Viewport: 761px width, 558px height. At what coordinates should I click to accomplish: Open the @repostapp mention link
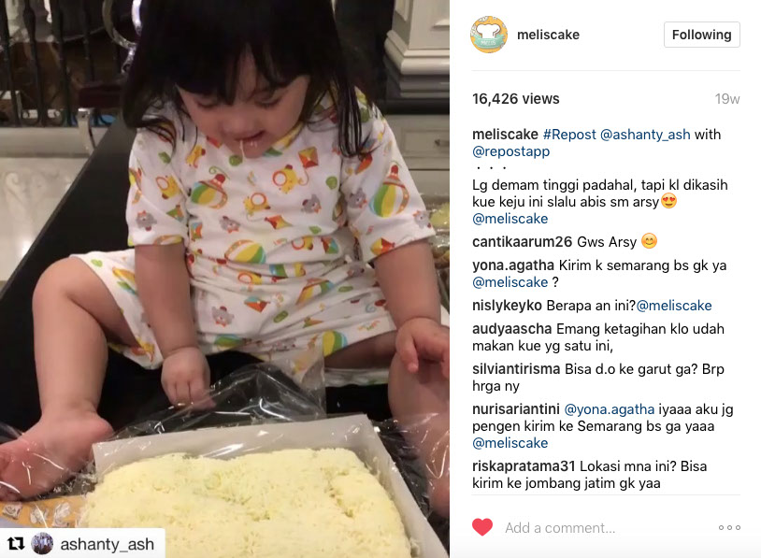[x=511, y=151]
